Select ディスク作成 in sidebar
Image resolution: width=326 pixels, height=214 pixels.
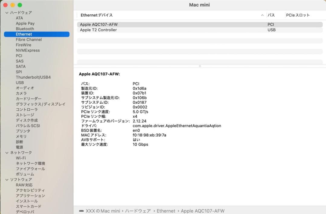coord(27,120)
